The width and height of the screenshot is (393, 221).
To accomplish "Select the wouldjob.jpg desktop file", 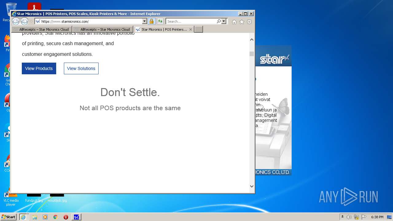I will 57,198.
